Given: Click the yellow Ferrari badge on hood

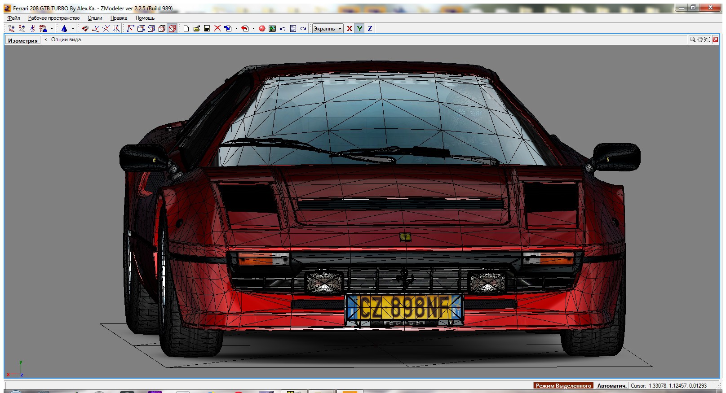Looking at the screenshot, I should (405, 237).
